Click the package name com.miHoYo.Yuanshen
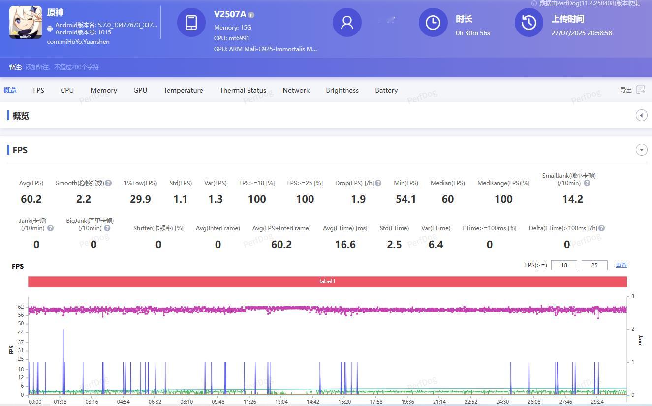This screenshot has width=652, height=406. click(x=78, y=42)
